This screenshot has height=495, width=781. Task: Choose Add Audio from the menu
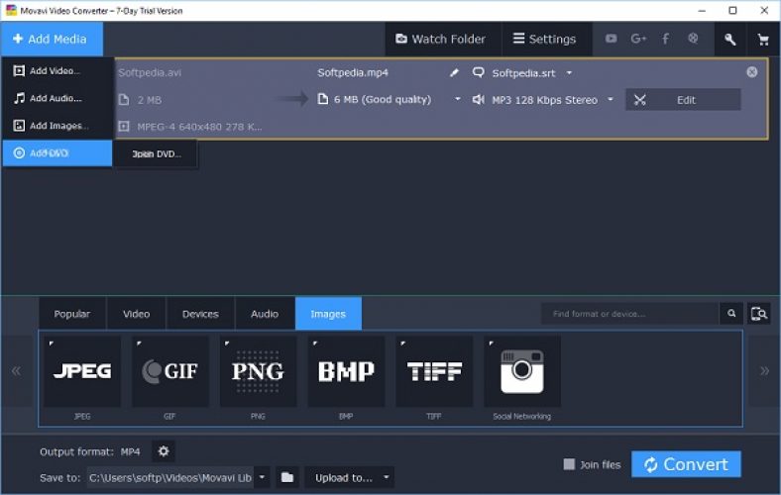pos(57,98)
